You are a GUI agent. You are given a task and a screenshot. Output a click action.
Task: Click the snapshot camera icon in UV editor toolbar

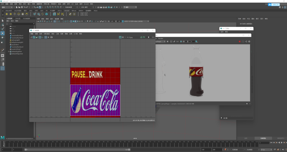(52, 37)
